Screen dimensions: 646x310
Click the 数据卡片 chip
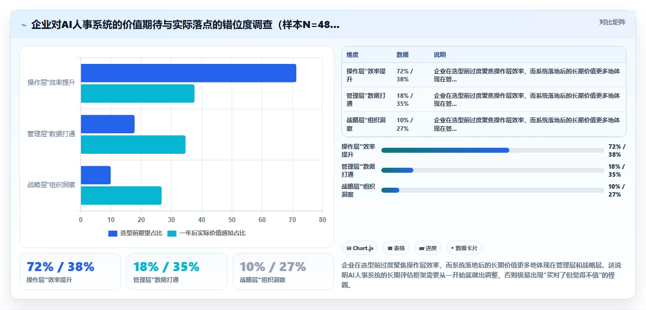464,248
